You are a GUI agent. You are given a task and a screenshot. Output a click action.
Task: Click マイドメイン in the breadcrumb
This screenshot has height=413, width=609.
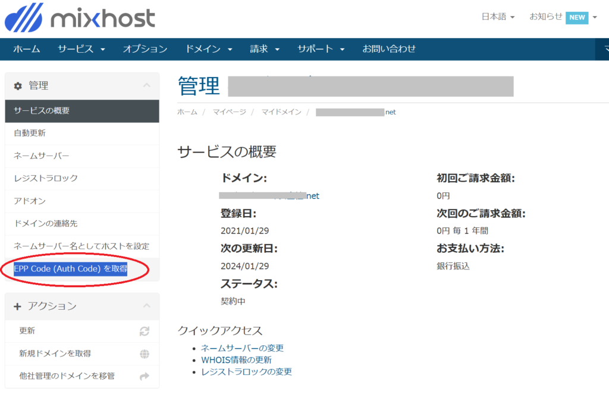(281, 112)
